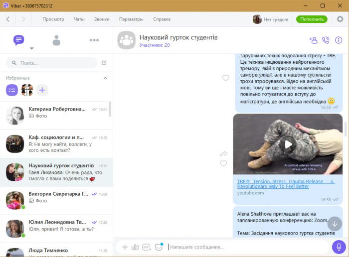Like the YouTube video message with heart
Image resolution: width=349 pixels, height=257 pixels.
point(223,163)
